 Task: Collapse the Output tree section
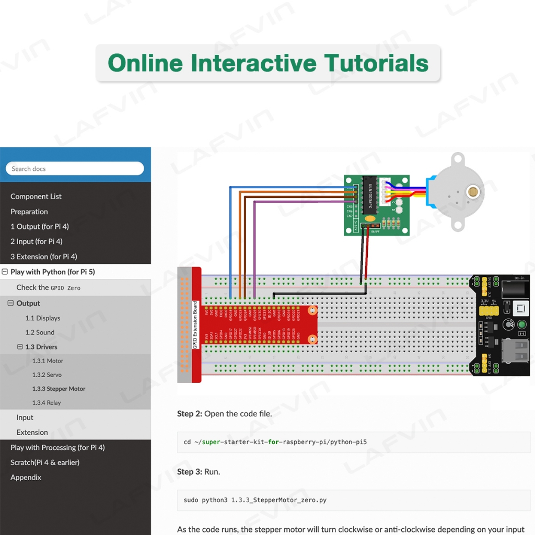10,303
